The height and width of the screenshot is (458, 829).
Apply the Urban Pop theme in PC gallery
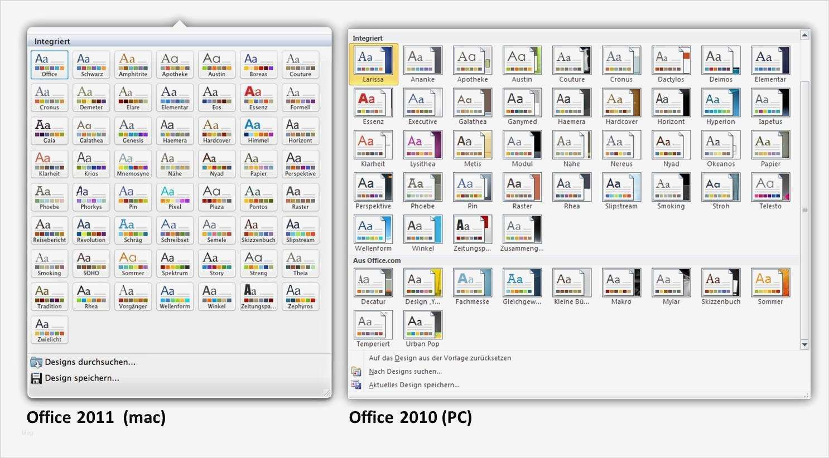pyautogui.click(x=423, y=329)
